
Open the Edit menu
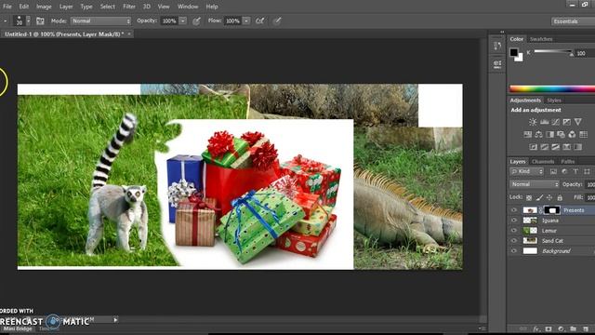24,7
